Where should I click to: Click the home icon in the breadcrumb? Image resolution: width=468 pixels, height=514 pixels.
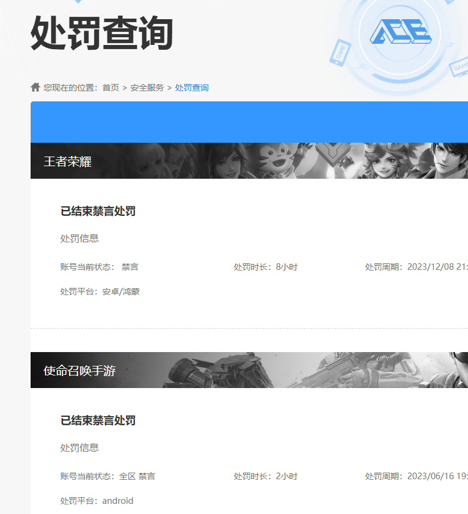(35, 88)
